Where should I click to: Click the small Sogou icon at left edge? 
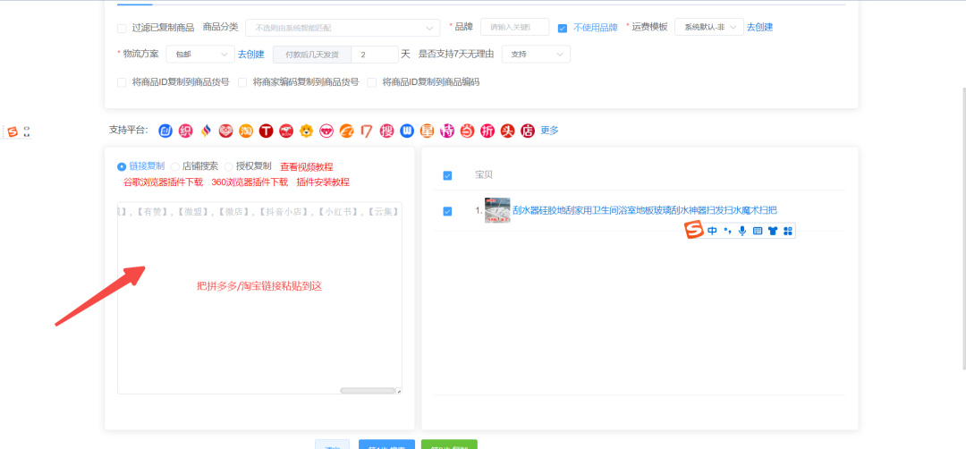point(13,131)
